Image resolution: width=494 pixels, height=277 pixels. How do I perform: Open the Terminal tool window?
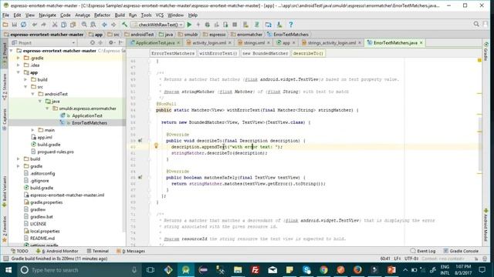(98, 252)
